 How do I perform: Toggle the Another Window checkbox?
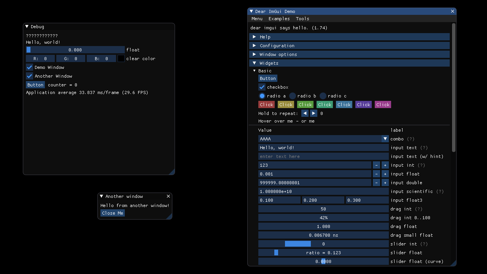[x=29, y=76]
